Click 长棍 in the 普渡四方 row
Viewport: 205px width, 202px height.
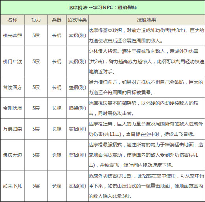(57, 87)
